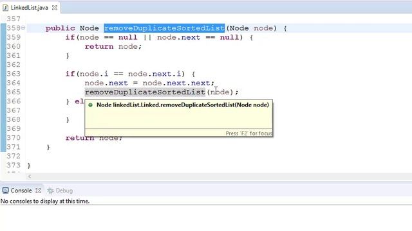
Task: Close the Console view
Action: tap(38, 191)
